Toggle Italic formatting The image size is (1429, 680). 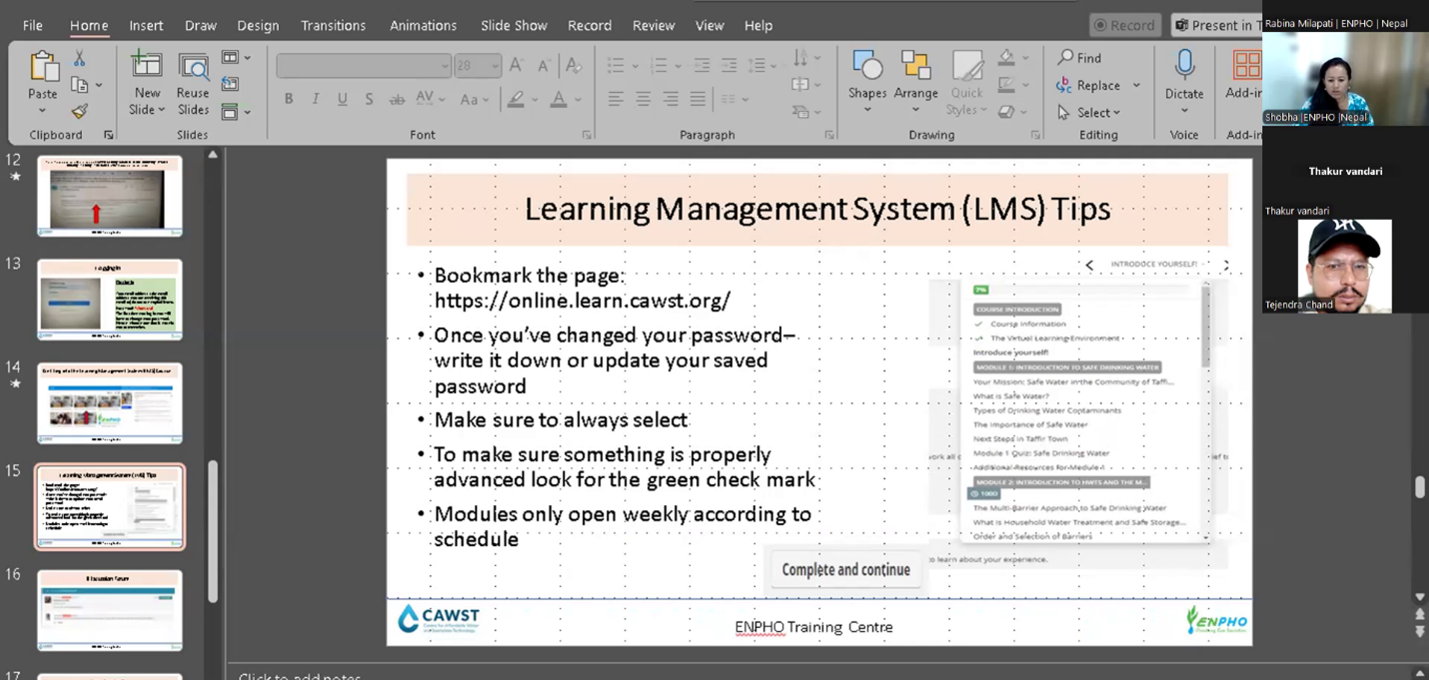(x=315, y=99)
